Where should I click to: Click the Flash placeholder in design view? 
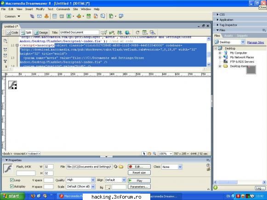point(12,85)
